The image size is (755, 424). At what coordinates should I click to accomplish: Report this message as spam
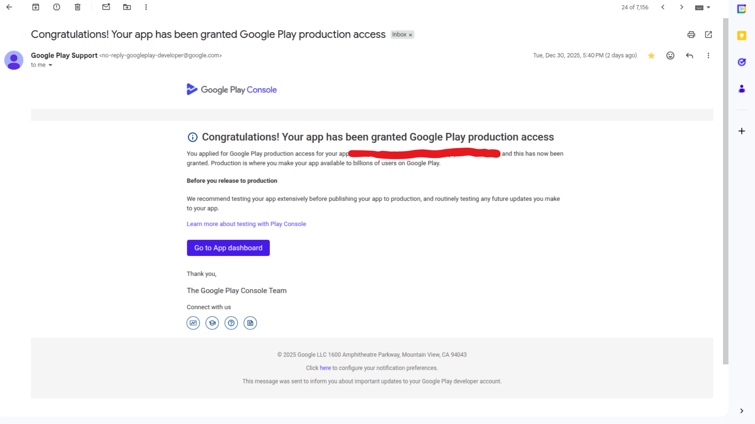pos(57,7)
